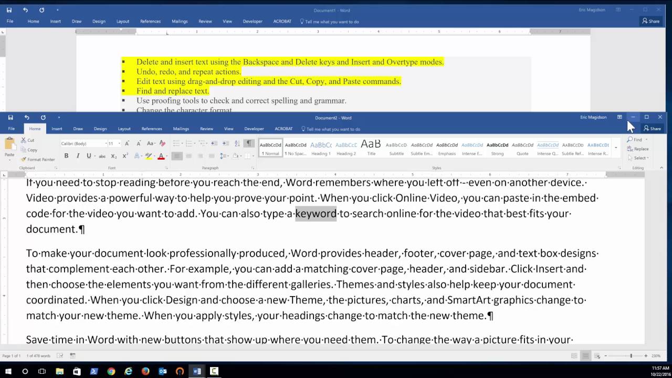Apply yellow text highlight color
The height and width of the screenshot is (378, 672).
point(148,156)
